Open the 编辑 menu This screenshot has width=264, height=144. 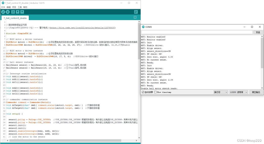point(9,7)
